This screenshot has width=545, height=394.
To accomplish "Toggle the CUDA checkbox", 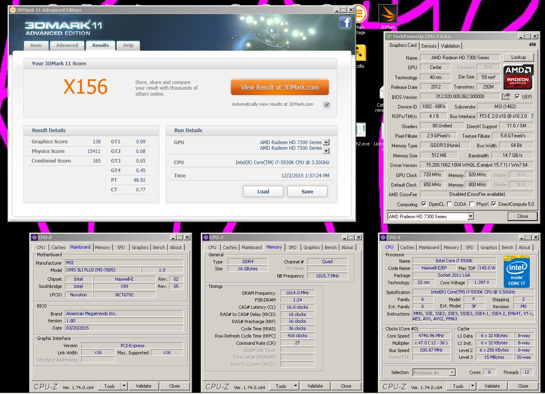I will [x=449, y=204].
